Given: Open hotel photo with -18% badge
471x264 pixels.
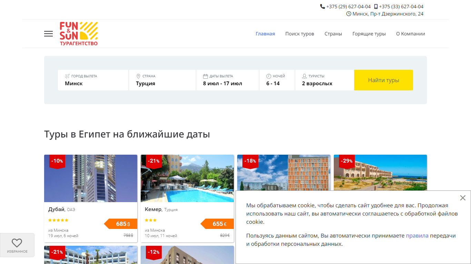Looking at the screenshot, I should pos(284,173).
